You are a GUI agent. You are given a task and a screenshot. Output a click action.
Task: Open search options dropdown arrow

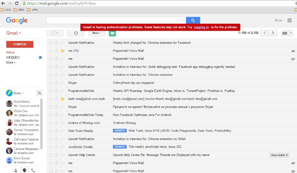(x=184, y=20)
